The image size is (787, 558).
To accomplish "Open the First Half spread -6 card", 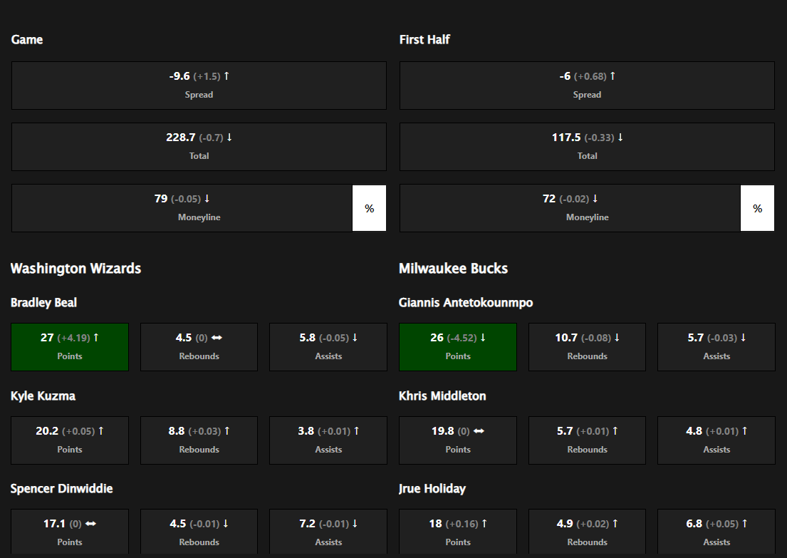I will 588,86.
